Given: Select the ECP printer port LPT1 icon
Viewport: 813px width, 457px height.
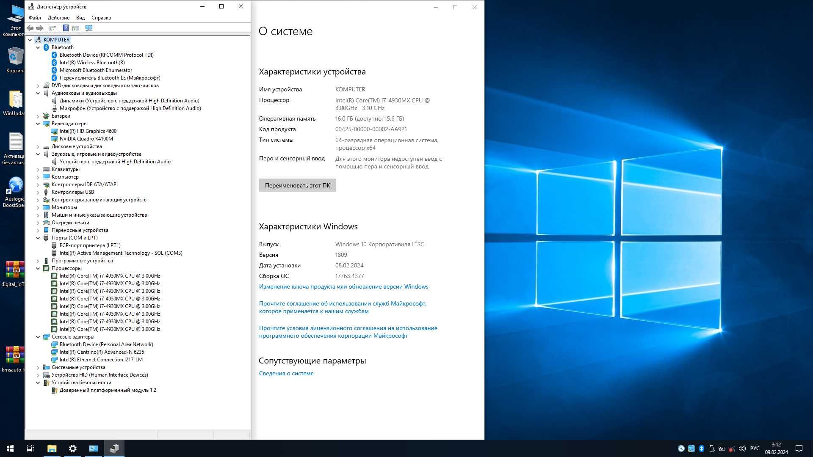Looking at the screenshot, I should click(x=54, y=245).
